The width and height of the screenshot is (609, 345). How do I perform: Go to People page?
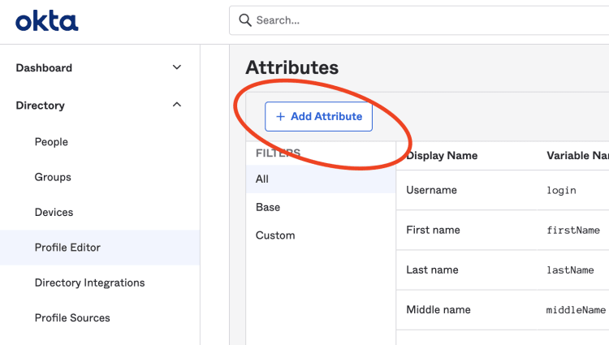(51, 142)
